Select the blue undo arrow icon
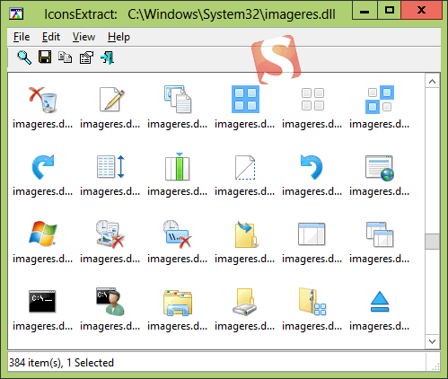 (x=312, y=167)
